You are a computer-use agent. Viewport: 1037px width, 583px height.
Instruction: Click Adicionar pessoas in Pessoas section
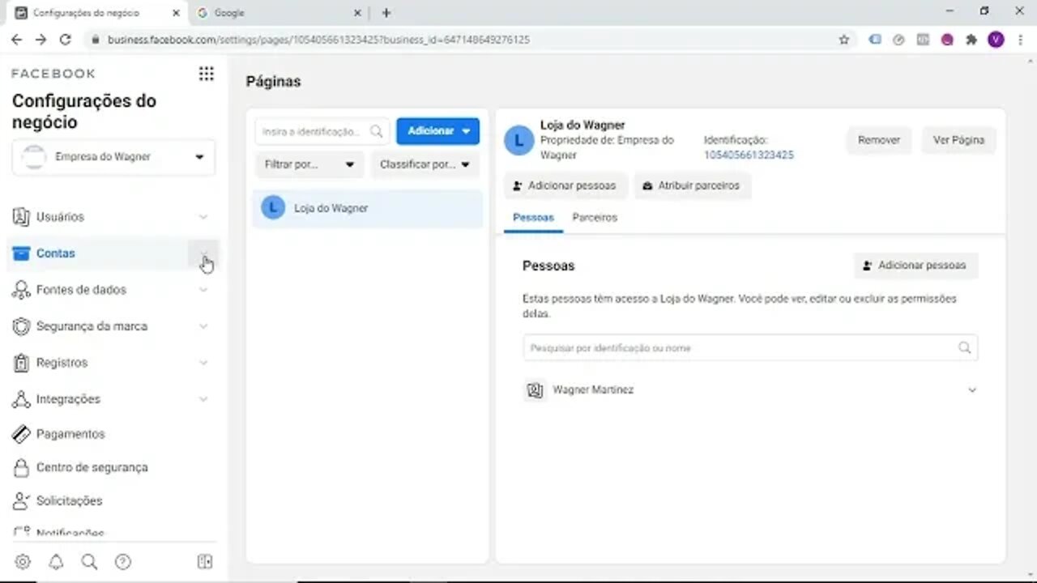(915, 265)
